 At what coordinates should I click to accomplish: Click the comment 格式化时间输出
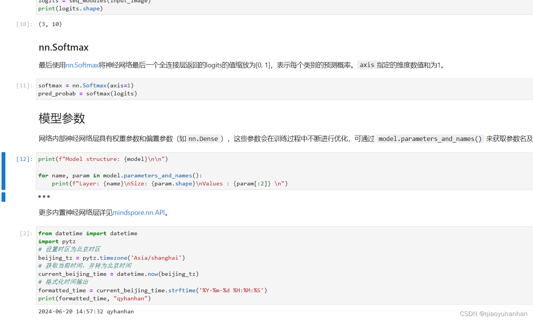64,282
